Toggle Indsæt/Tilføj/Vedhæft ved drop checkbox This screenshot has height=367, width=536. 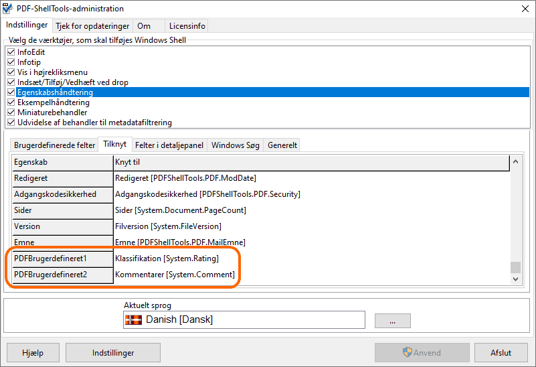point(11,82)
